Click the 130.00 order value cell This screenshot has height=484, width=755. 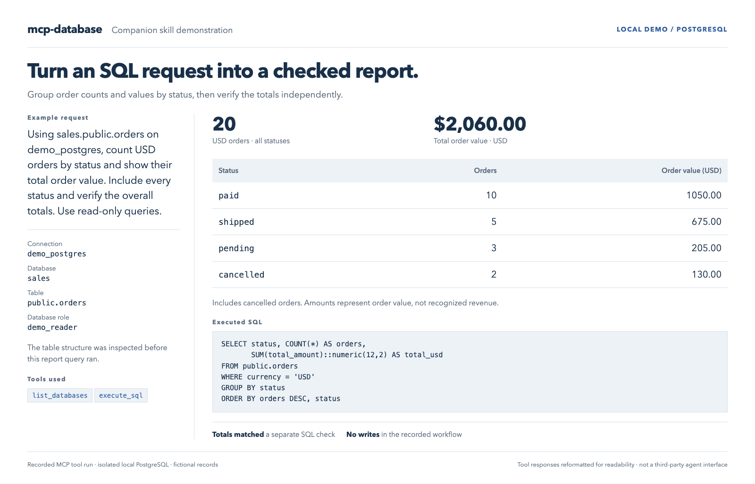706,274
